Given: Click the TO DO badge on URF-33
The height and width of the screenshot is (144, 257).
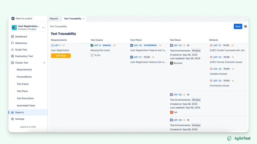Looking at the screenshot, I should [227, 69].
